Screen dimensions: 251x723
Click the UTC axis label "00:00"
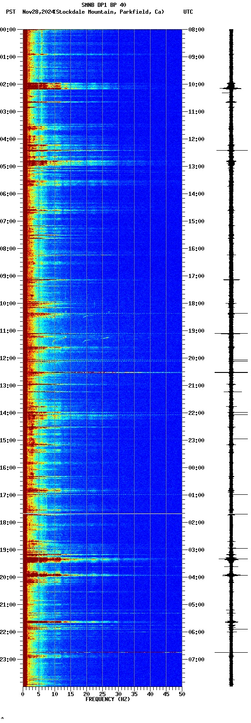[196, 468]
